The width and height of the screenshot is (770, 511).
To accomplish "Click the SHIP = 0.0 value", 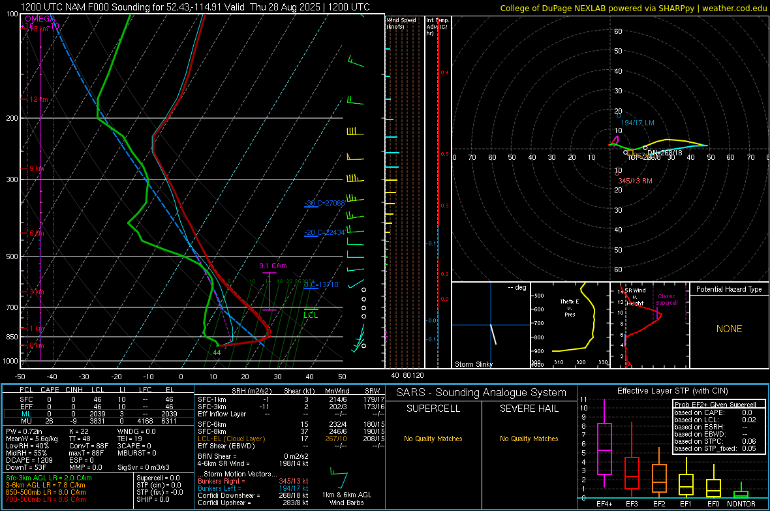I will pos(153,499).
